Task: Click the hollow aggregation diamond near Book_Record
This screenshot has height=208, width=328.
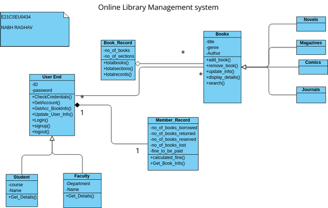Action: point(138,64)
